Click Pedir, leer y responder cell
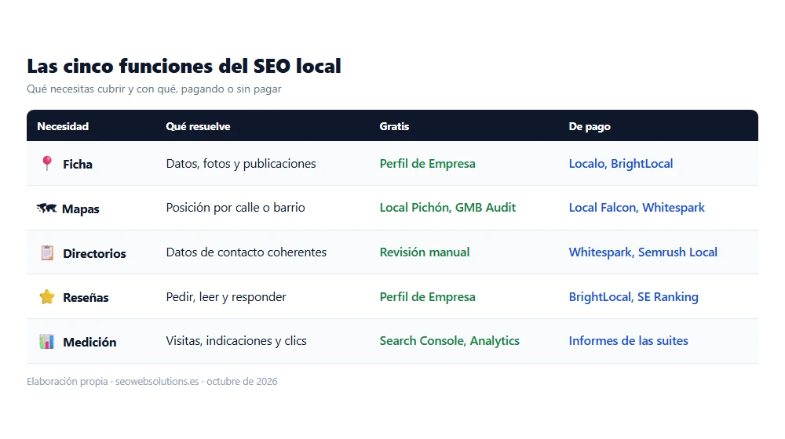 [x=226, y=296]
